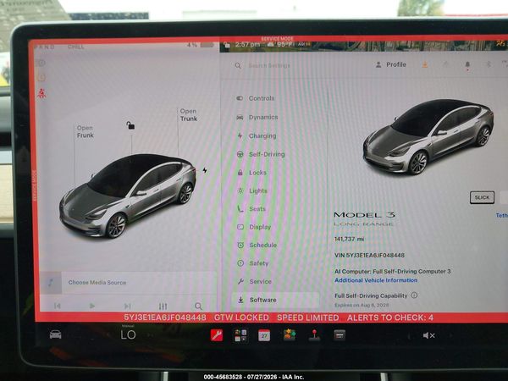This screenshot has height=381, width=508.
Task: Tap SPEED LIMITED status in red banner
Action: click(308, 317)
